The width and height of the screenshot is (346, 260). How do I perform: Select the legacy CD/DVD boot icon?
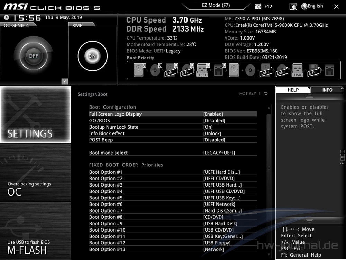coord(250,70)
